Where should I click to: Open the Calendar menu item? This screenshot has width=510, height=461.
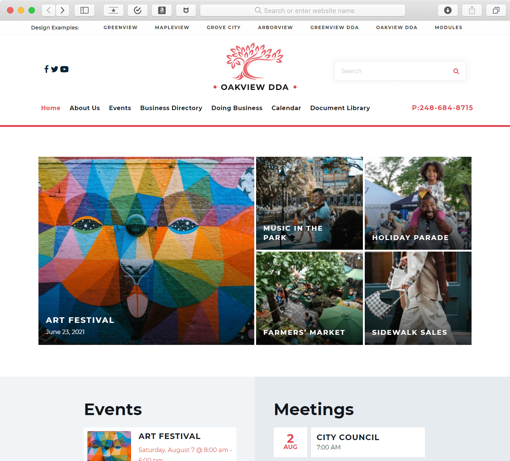click(x=286, y=108)
